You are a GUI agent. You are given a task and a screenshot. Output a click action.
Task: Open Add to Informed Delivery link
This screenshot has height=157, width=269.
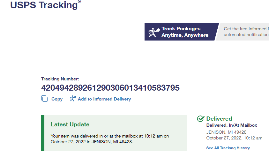[x=104, y=99]
